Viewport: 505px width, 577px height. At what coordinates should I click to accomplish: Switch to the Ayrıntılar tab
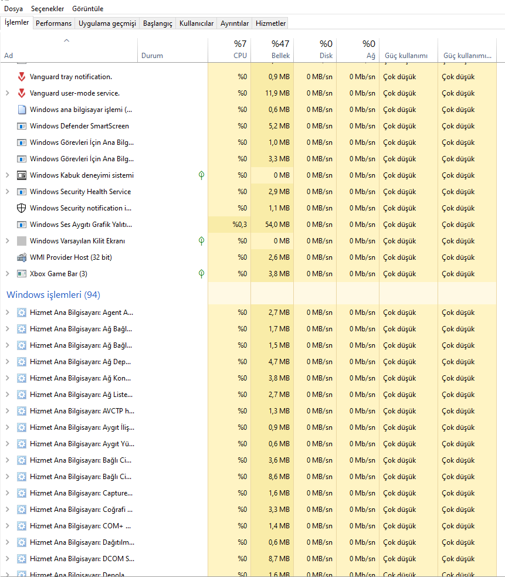235,23
